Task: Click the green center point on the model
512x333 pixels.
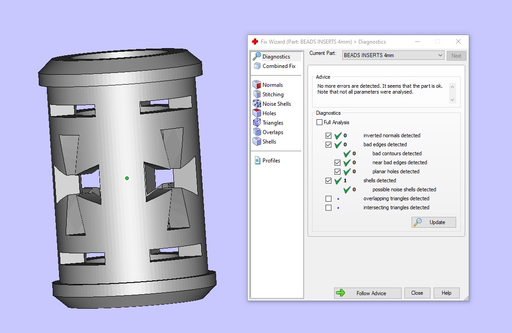Action: (127, 178)
